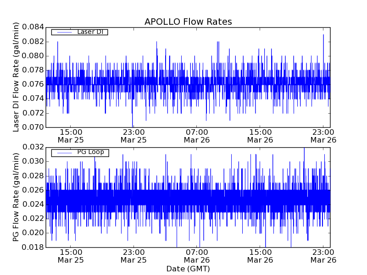Click top plot's "15:00 Mar 25" time tick

point(70,136)
